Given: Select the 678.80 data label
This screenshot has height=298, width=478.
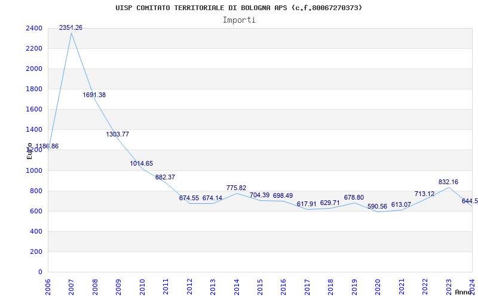Looking at the screenshot, I should coord(354,198).
